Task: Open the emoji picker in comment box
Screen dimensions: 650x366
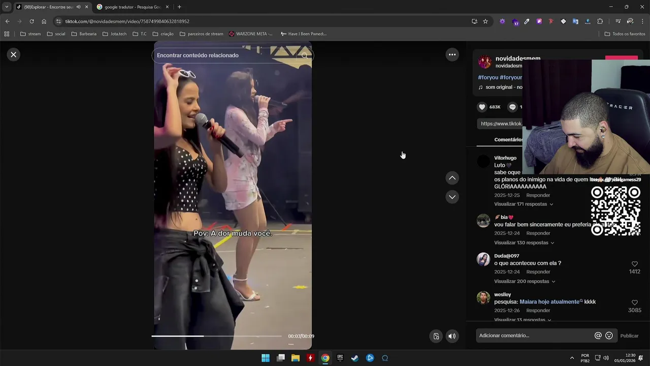Action: pyautogui.click(x=609, y=335)
